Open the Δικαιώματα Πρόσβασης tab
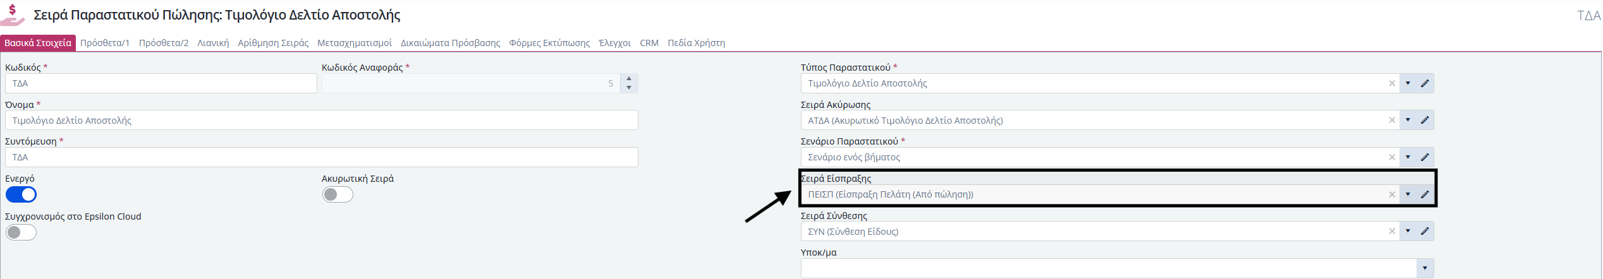This screenshot has width=1603, height=279. click(x=450, y=43)
